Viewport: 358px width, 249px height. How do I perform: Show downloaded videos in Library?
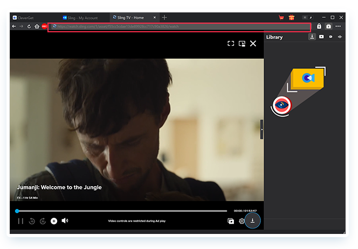click(x=321, y=37)
